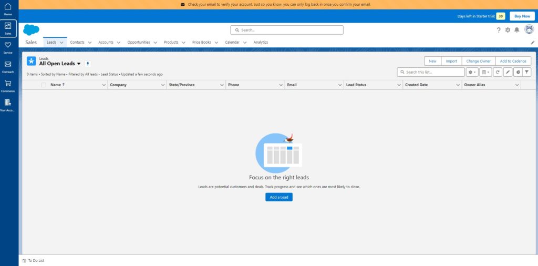
Task: Click the trial days left badge 30
Action: tap(501, 16)
